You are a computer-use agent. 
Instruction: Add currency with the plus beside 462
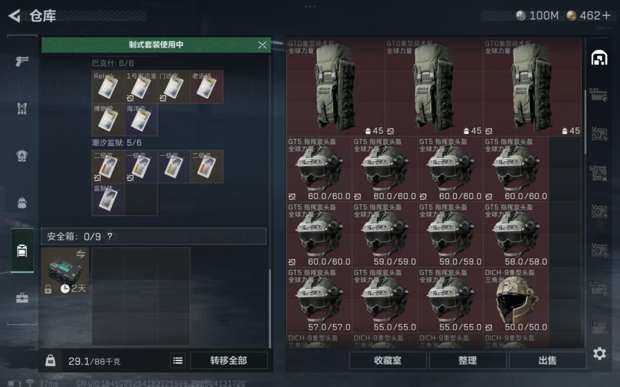[606, 15]
